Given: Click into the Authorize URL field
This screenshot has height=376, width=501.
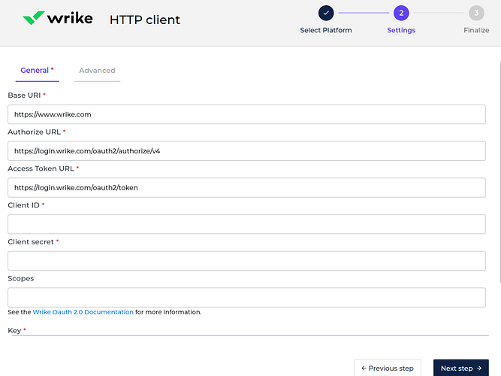Looking at the screenshot, I should (x=246, y=151).
